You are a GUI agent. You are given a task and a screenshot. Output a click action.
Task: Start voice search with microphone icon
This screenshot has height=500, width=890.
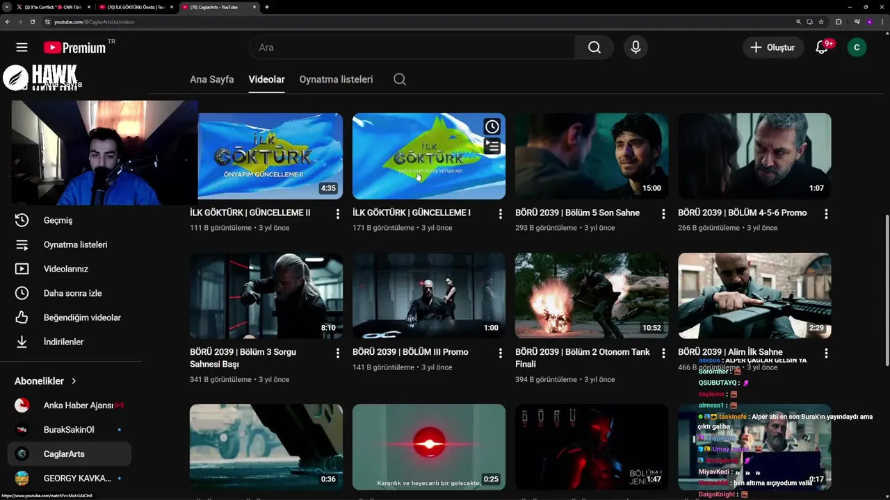[x=636, y=47]
